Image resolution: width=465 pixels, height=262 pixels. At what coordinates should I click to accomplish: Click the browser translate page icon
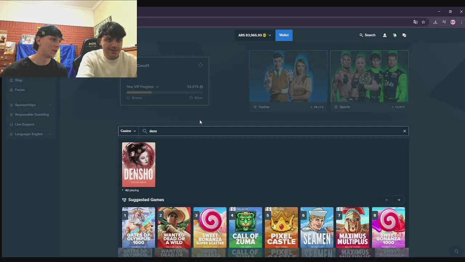tap(416, 22)
